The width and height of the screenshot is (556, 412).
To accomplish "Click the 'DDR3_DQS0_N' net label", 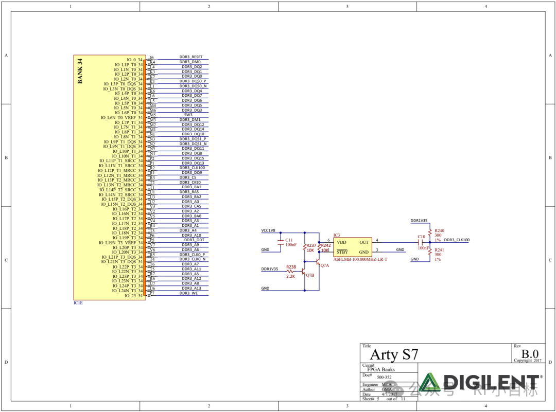I will pyautogui.click(x=193, y=86).
